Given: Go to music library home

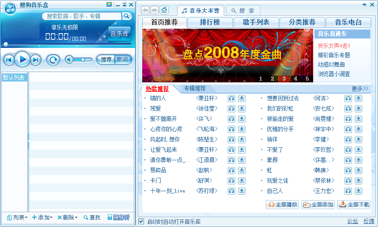Looking at the screenshot, I should pyautogui.click(x=164, y=10).
